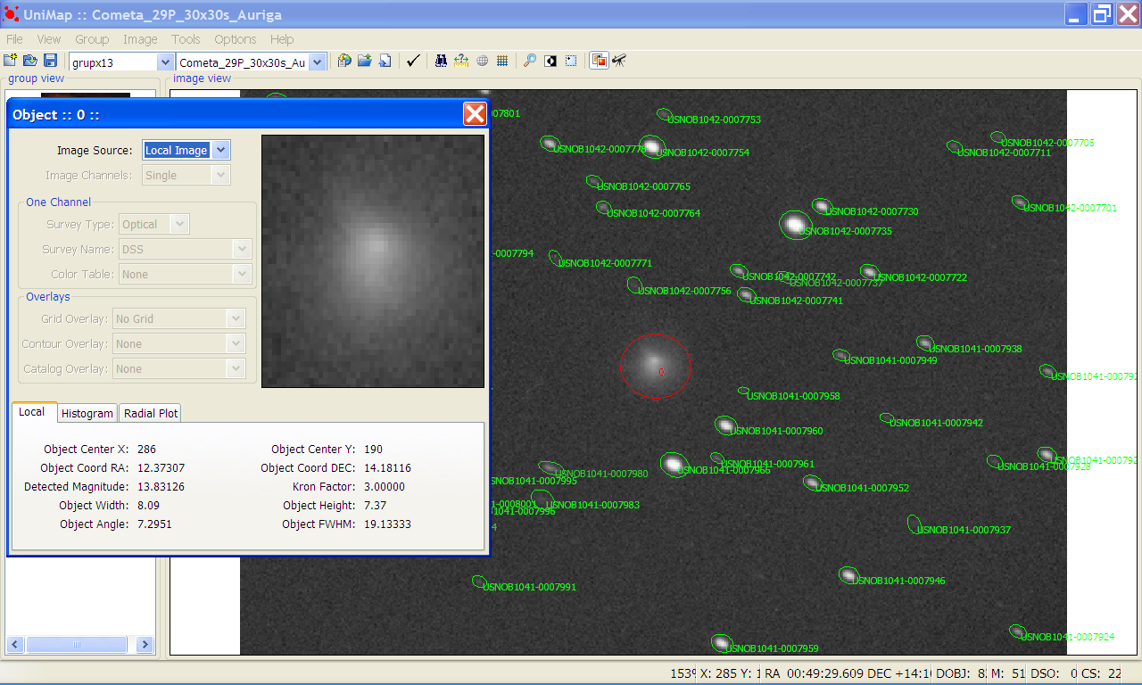Open the Help menu
This screenshot has height=685, width=1142.
pos(282,39)
